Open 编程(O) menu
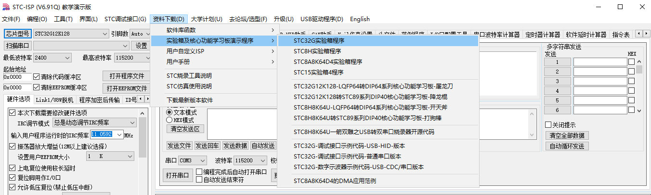651x195 pixels. pyautogui.click(x=37, y=19)
